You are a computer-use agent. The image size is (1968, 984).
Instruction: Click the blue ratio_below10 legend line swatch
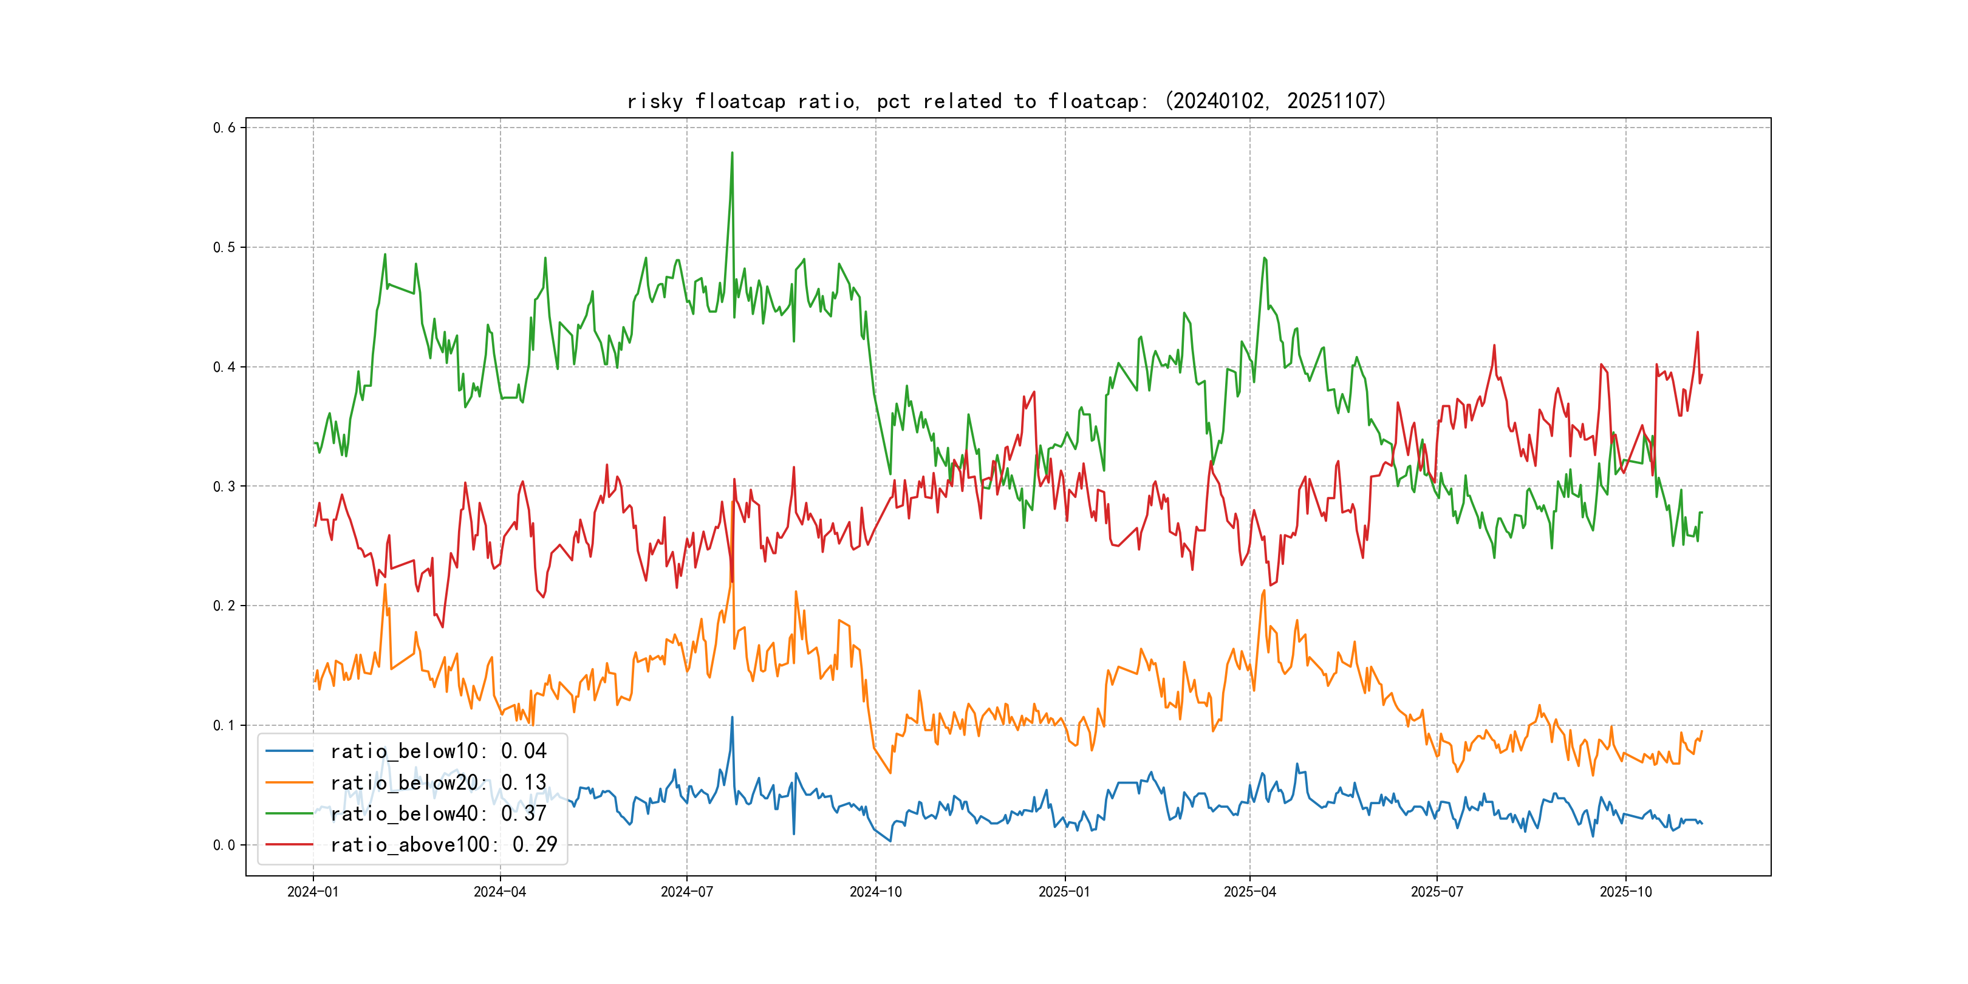point(289,751)
